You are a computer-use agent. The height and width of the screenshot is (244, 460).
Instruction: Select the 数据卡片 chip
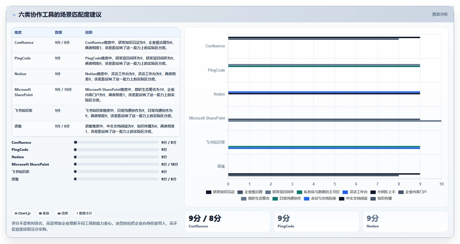(x=84, y=213)
